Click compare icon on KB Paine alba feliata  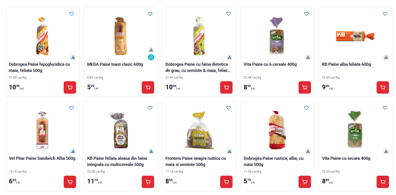pyautogui.click(x=386, y=57)
